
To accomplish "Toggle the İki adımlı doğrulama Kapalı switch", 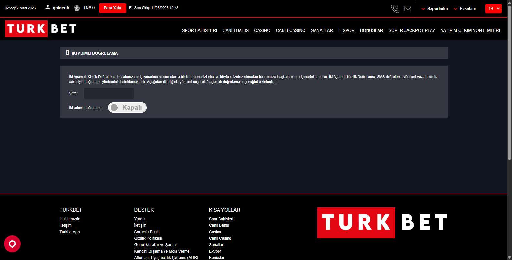I will (127, 108).
